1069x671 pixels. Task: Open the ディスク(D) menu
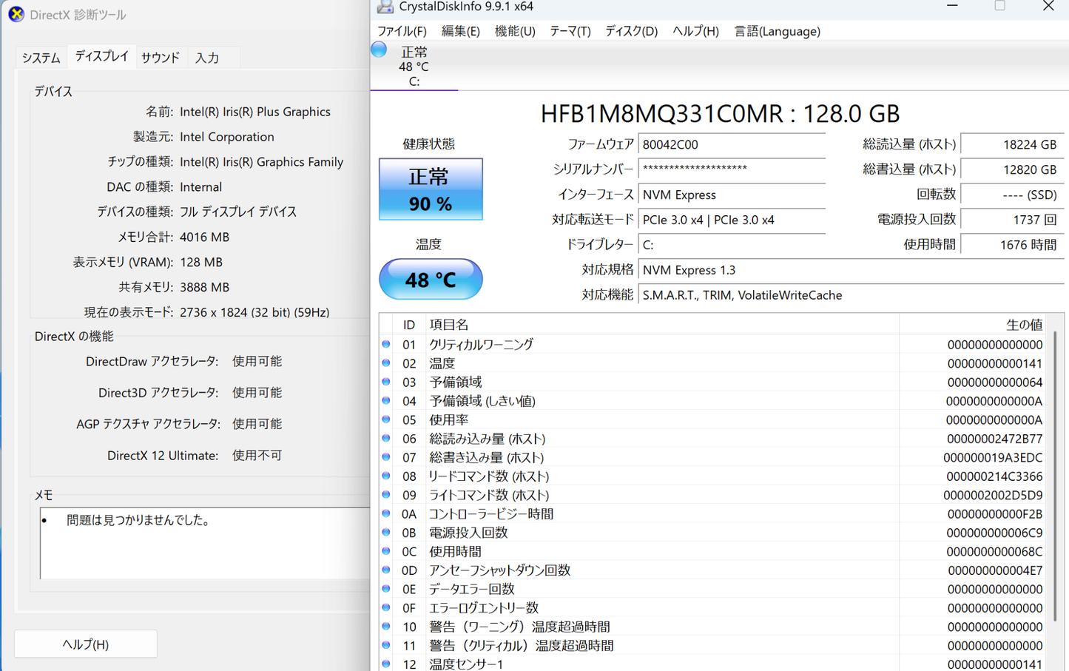point(631,31)
